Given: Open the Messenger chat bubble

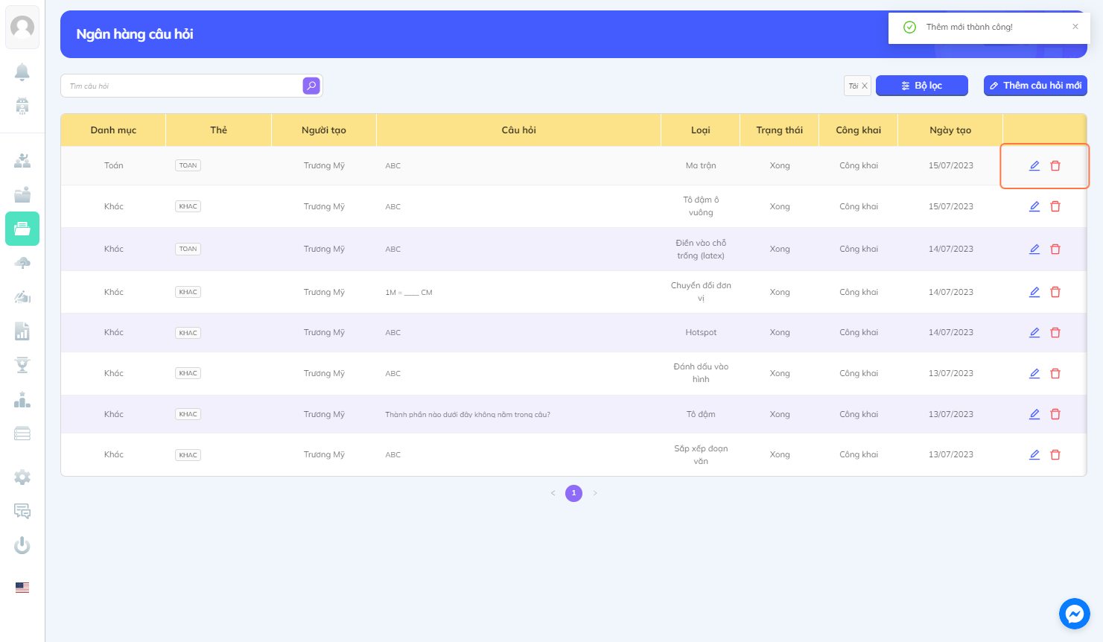Looking at the screenshot, I should coord(1075,614).
